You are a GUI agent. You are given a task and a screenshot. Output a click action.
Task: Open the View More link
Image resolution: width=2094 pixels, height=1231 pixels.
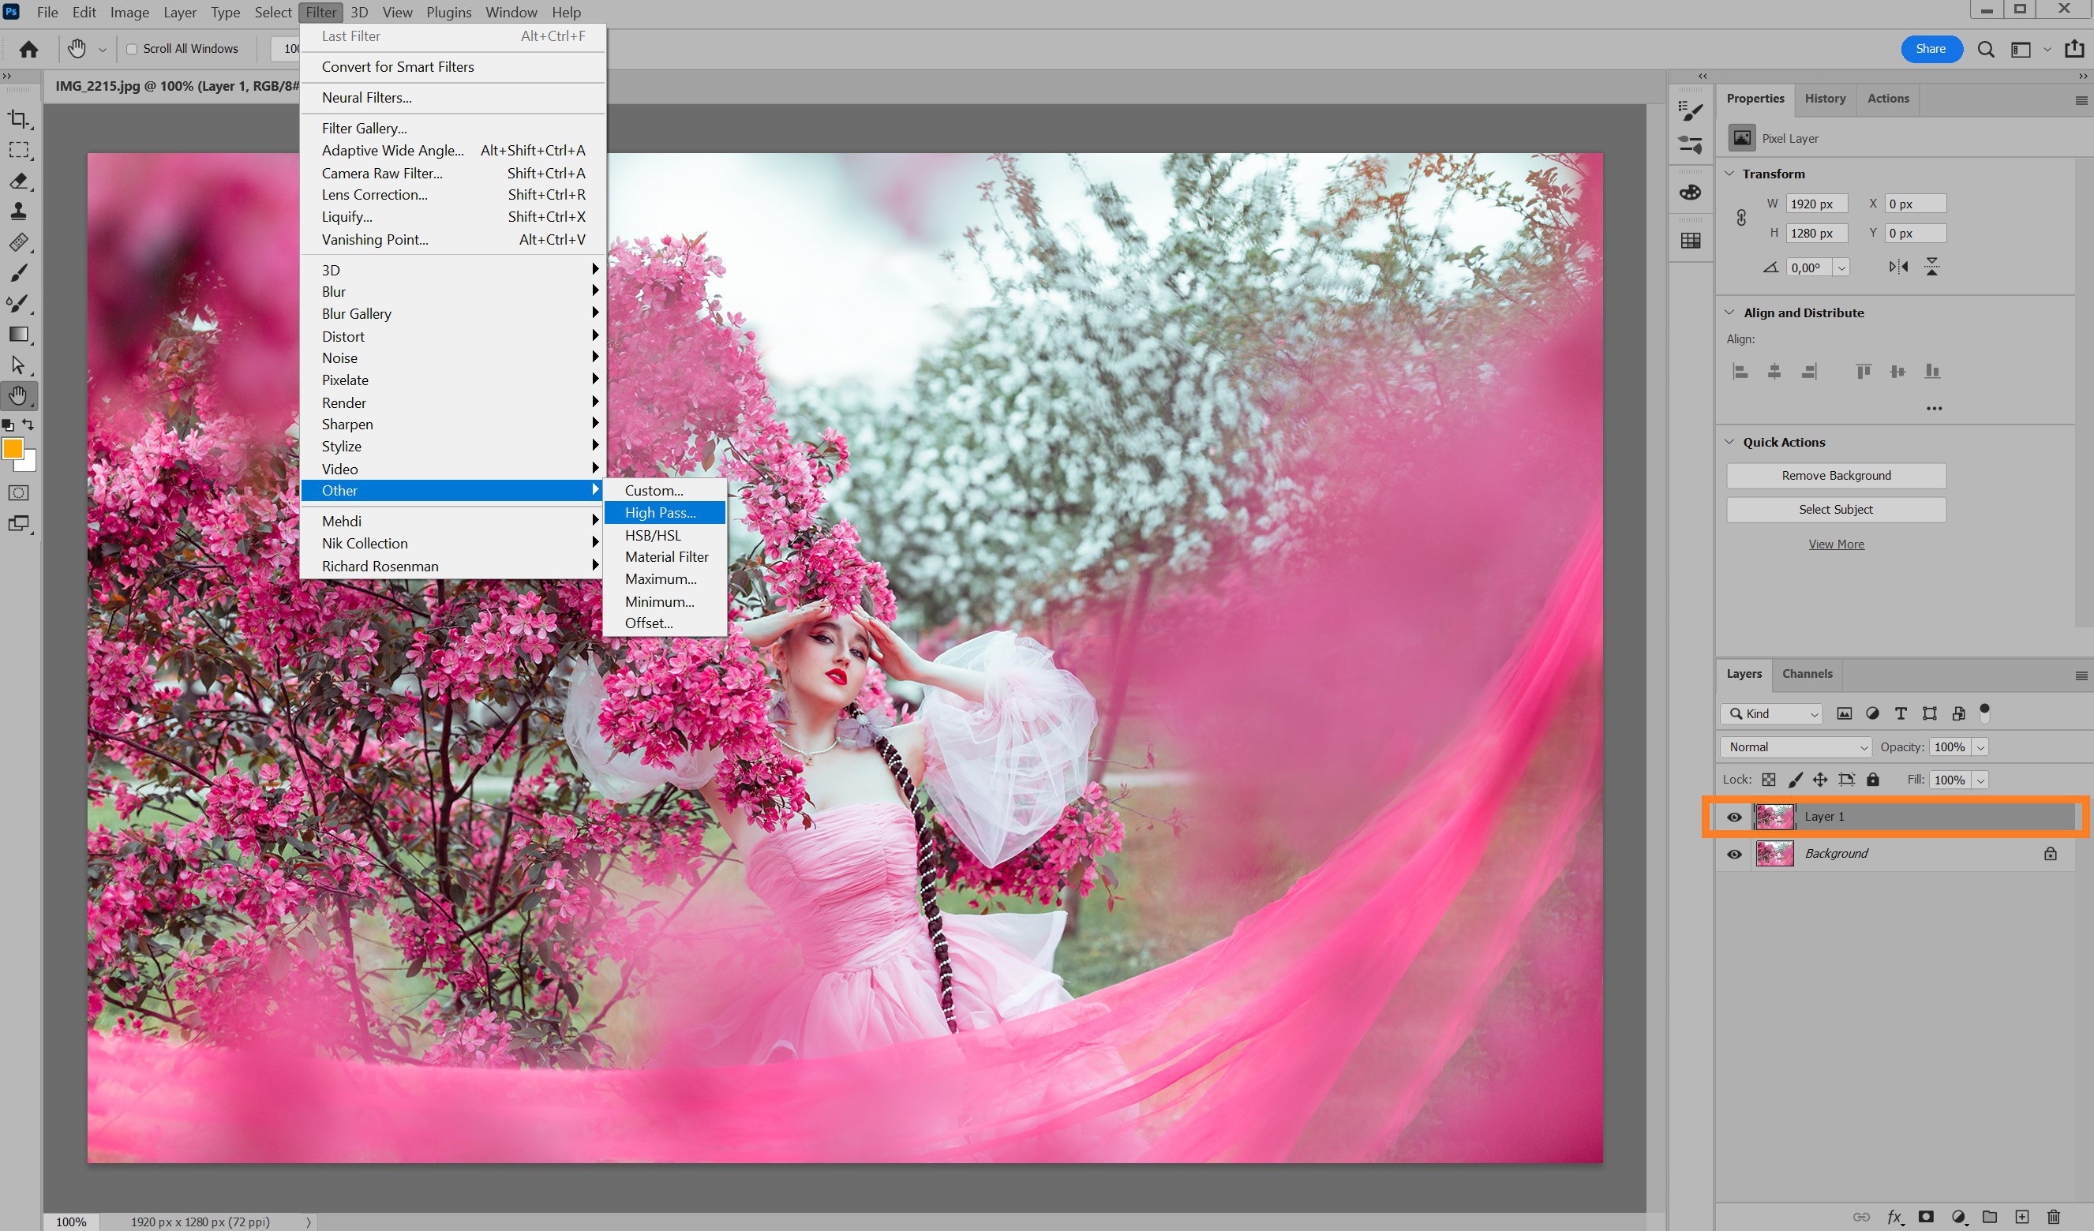tap(1836, 544)
